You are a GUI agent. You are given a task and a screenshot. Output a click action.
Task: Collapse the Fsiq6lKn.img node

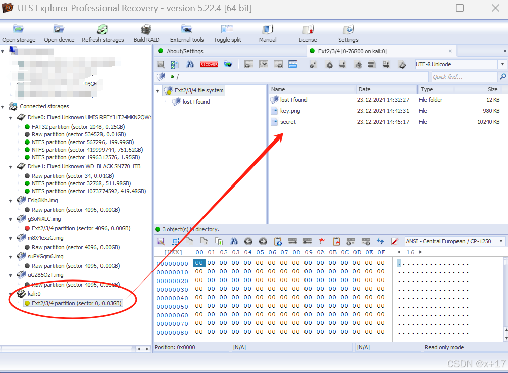[11, 201]
